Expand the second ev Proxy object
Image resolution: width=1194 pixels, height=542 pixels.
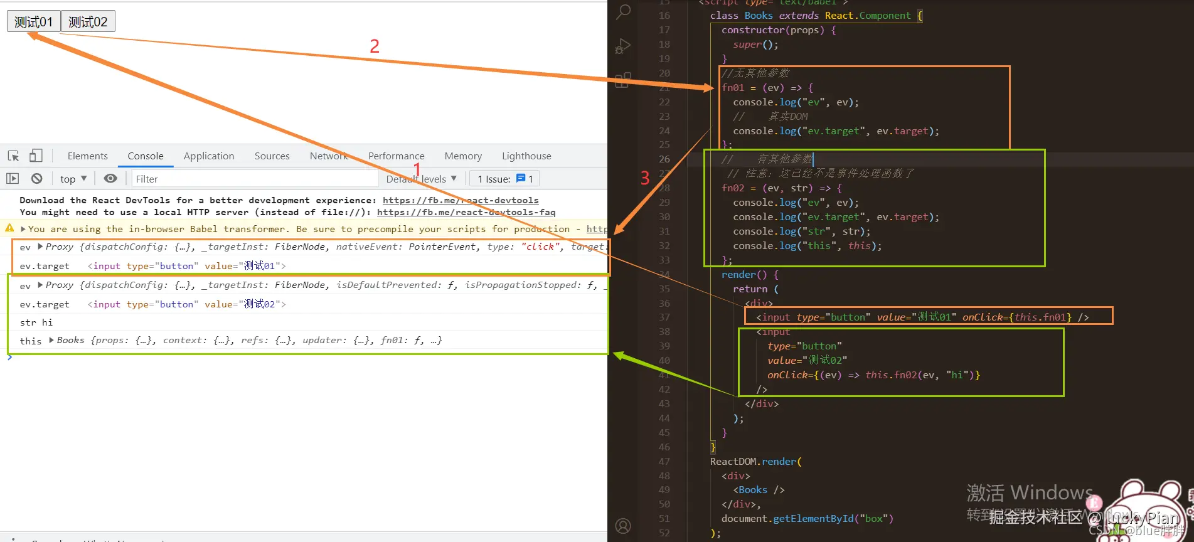40,285
